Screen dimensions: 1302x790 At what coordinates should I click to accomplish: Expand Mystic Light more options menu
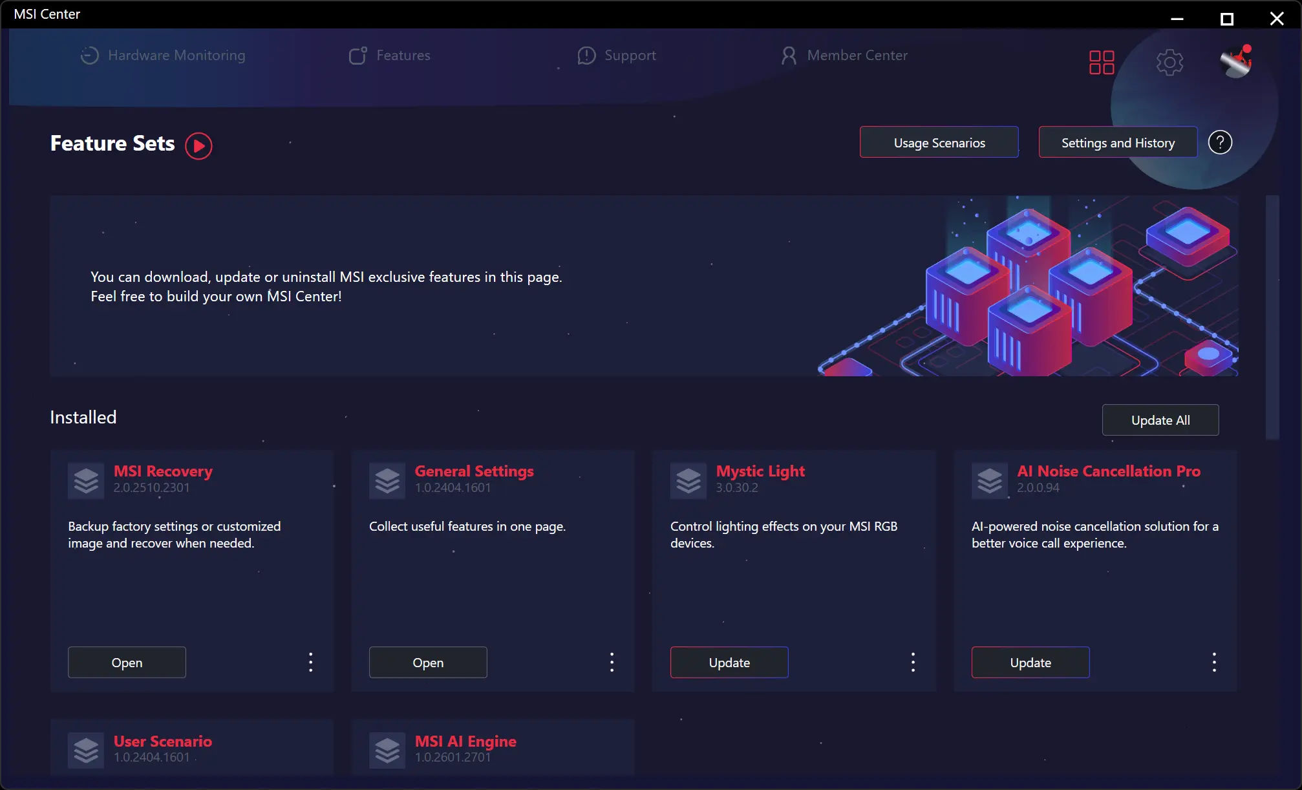pyautogui.click(x=913, y=662)
